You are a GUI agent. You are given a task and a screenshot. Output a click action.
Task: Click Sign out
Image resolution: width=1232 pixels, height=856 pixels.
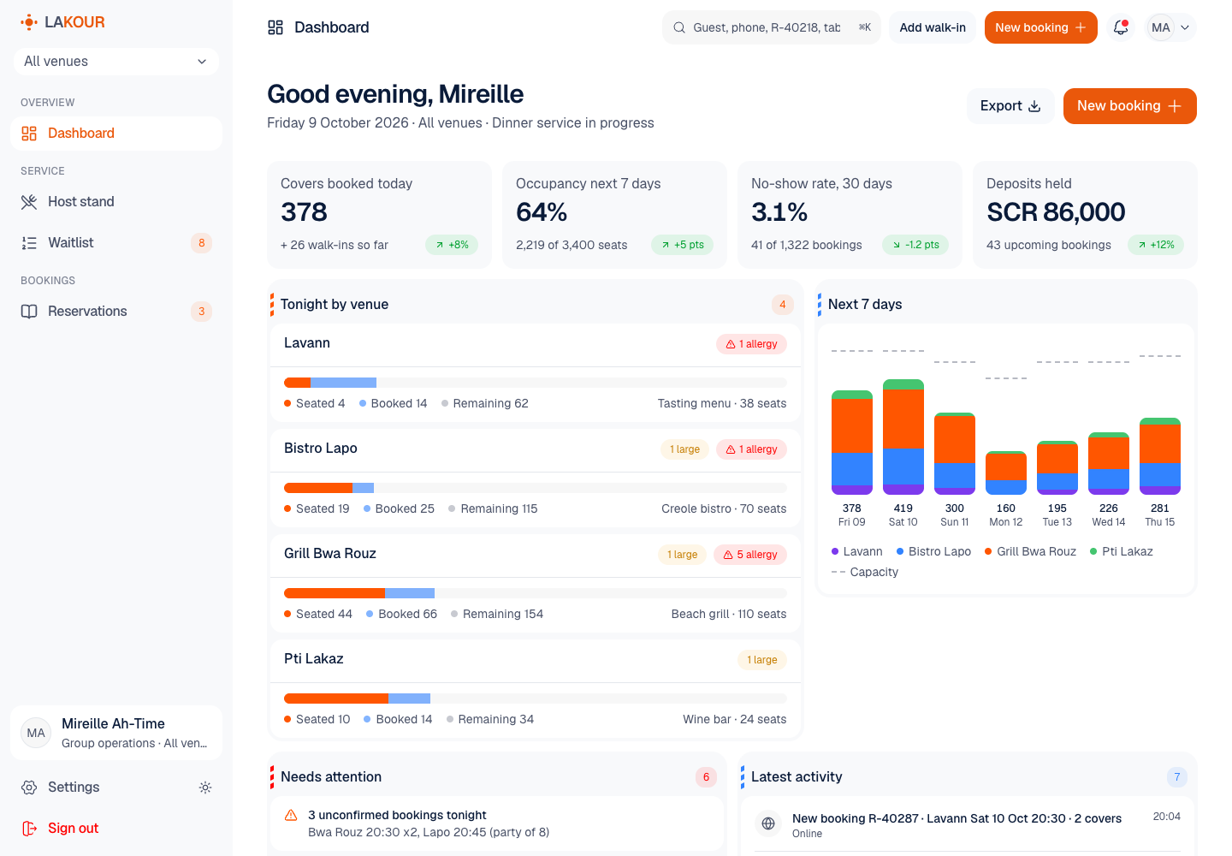coord(116,829)
